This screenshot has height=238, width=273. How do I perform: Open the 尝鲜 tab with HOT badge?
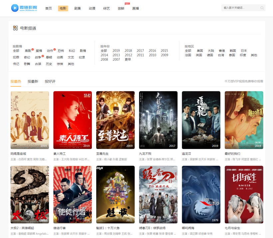pyautogui.click(x=121, y=8)
